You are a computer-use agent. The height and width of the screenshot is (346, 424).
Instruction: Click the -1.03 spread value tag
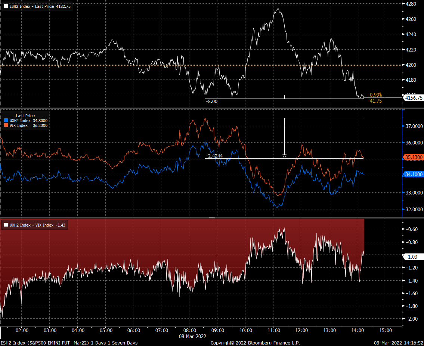[x=413, y=257]
